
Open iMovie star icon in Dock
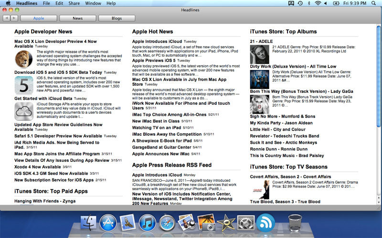click(226, 223)
